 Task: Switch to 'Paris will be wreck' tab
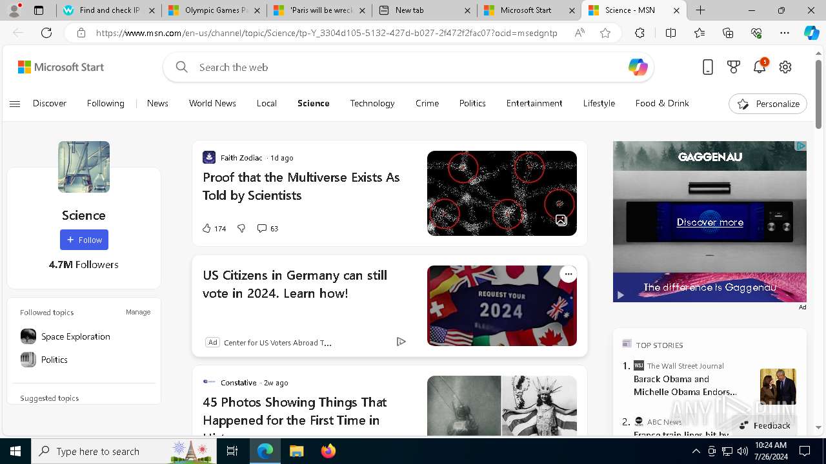click(x=319, y=10)
